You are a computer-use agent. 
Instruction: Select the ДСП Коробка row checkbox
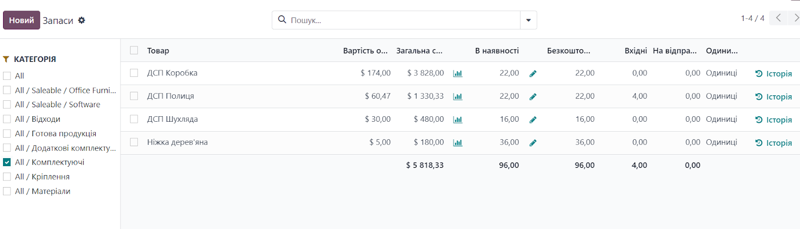point(134,73)
